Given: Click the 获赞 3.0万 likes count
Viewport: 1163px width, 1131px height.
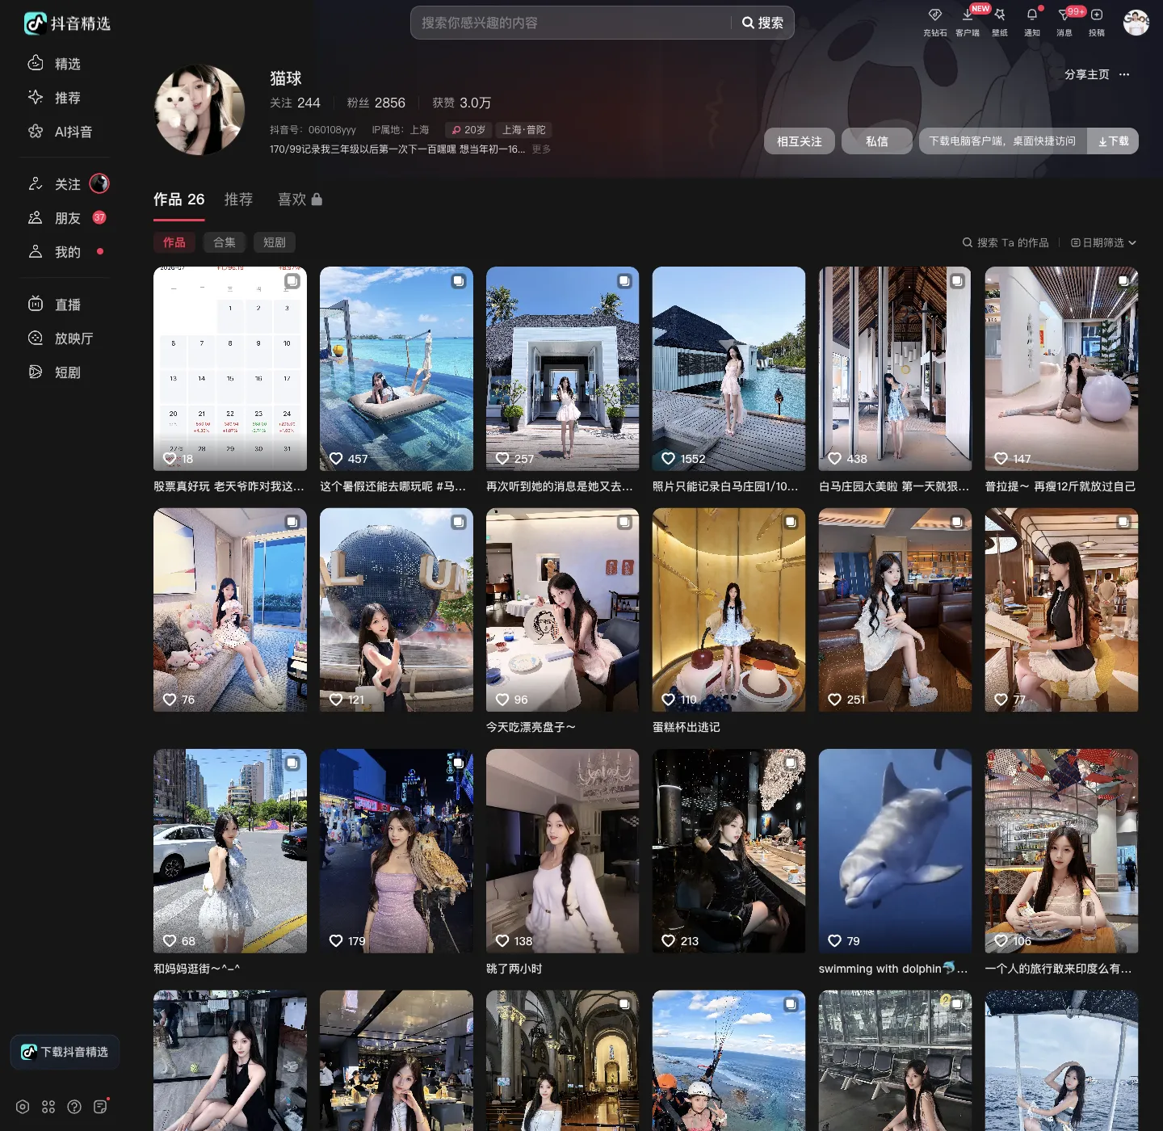Looking at the screenshot, I should click(462, 103).
